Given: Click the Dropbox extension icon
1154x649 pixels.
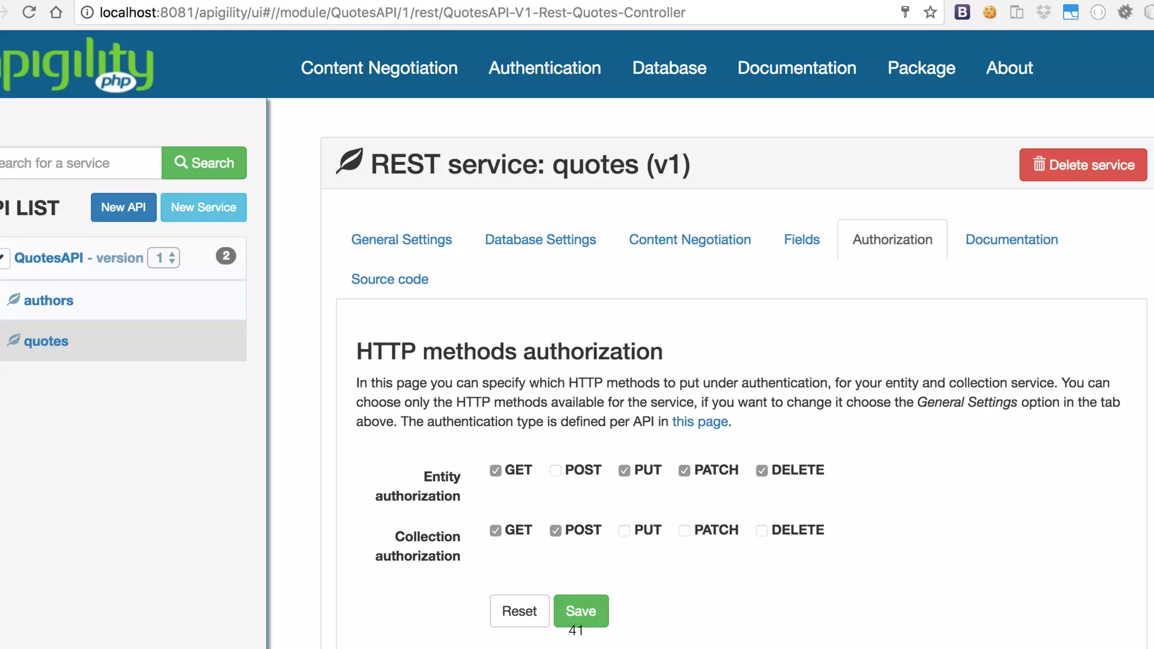Looking at the screenshot, I should click(1044, 12).
